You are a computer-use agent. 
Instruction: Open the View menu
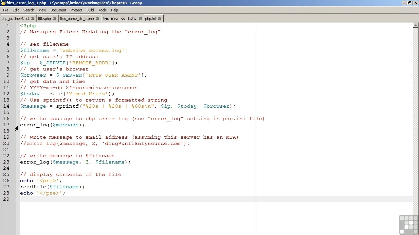[42, 10]
